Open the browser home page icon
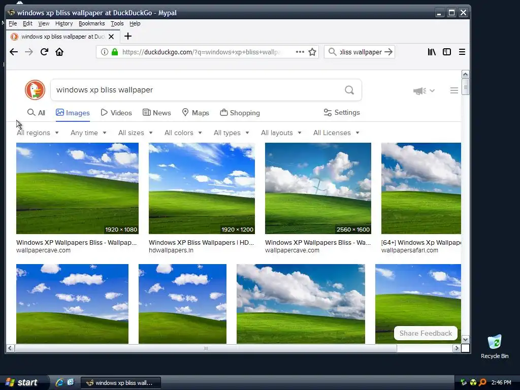Image resolution: width=520 pixels, height=390 pixels. pyautogui.click(x=59, y=52)
